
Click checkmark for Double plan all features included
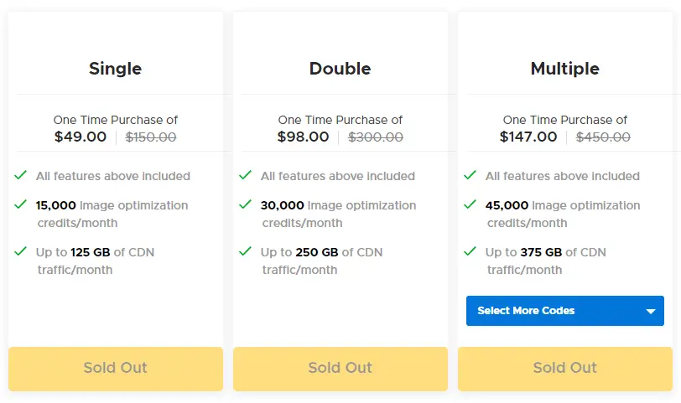point(246,175)
